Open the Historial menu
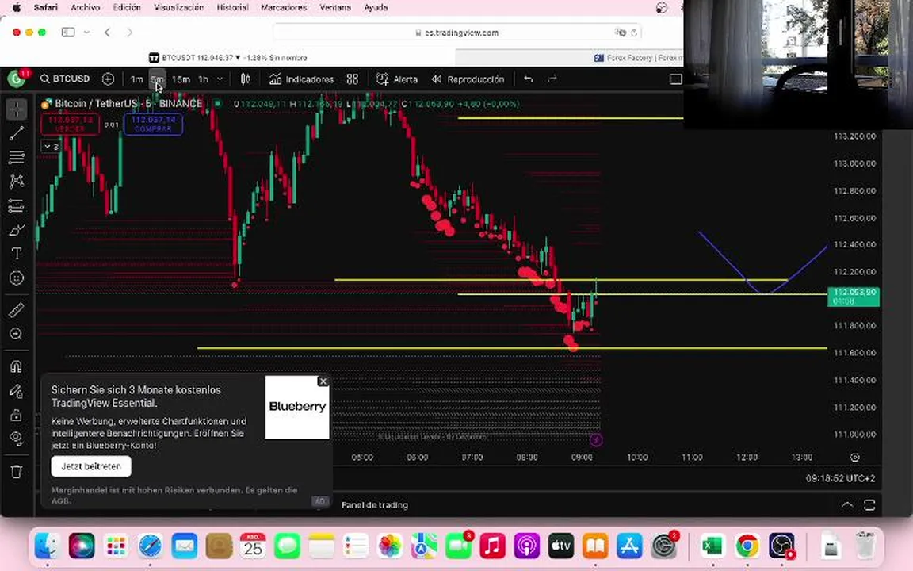Viewport: 913px width, 571px height. [232, 8]
